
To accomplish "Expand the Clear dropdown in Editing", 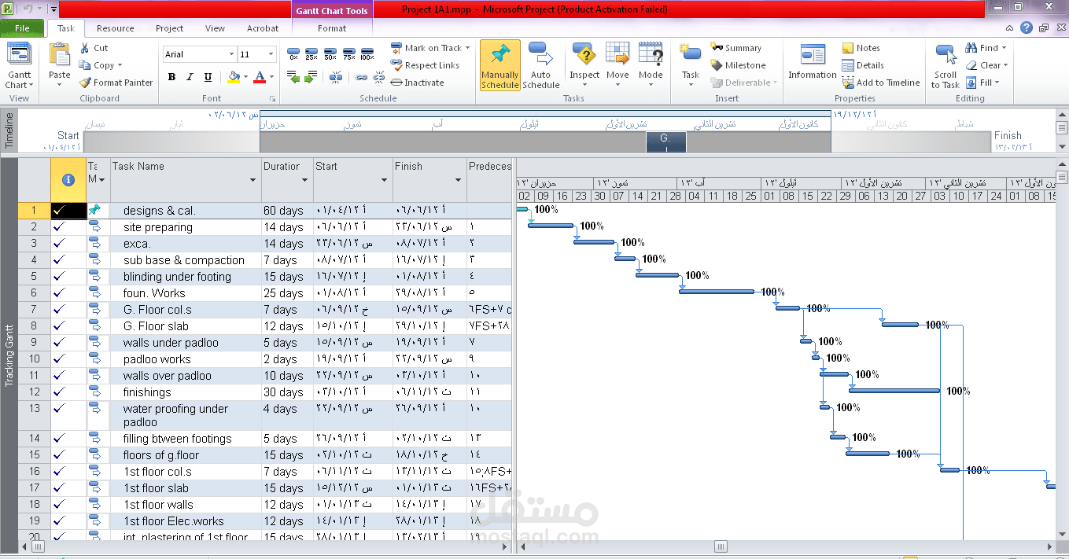I will 1005,65.
